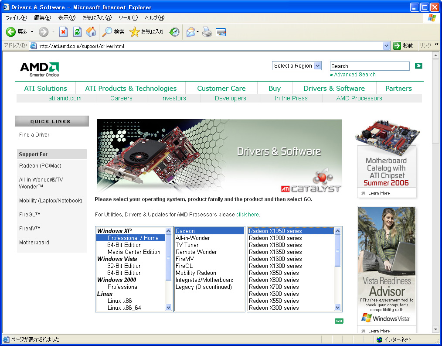Screen dimensions: 442x346
Task: Click the Back arrow toolbar icon
Action: click(x=11, y=32)
